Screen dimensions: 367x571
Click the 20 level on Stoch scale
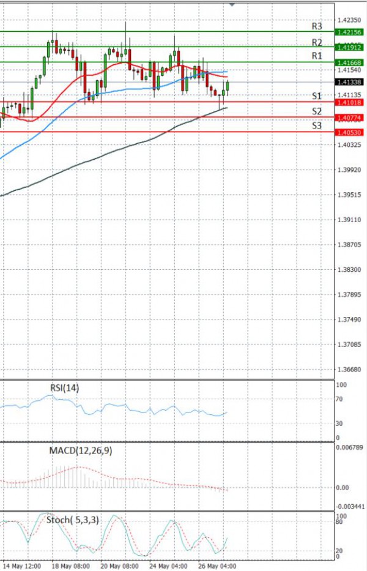tap(339, 551)
